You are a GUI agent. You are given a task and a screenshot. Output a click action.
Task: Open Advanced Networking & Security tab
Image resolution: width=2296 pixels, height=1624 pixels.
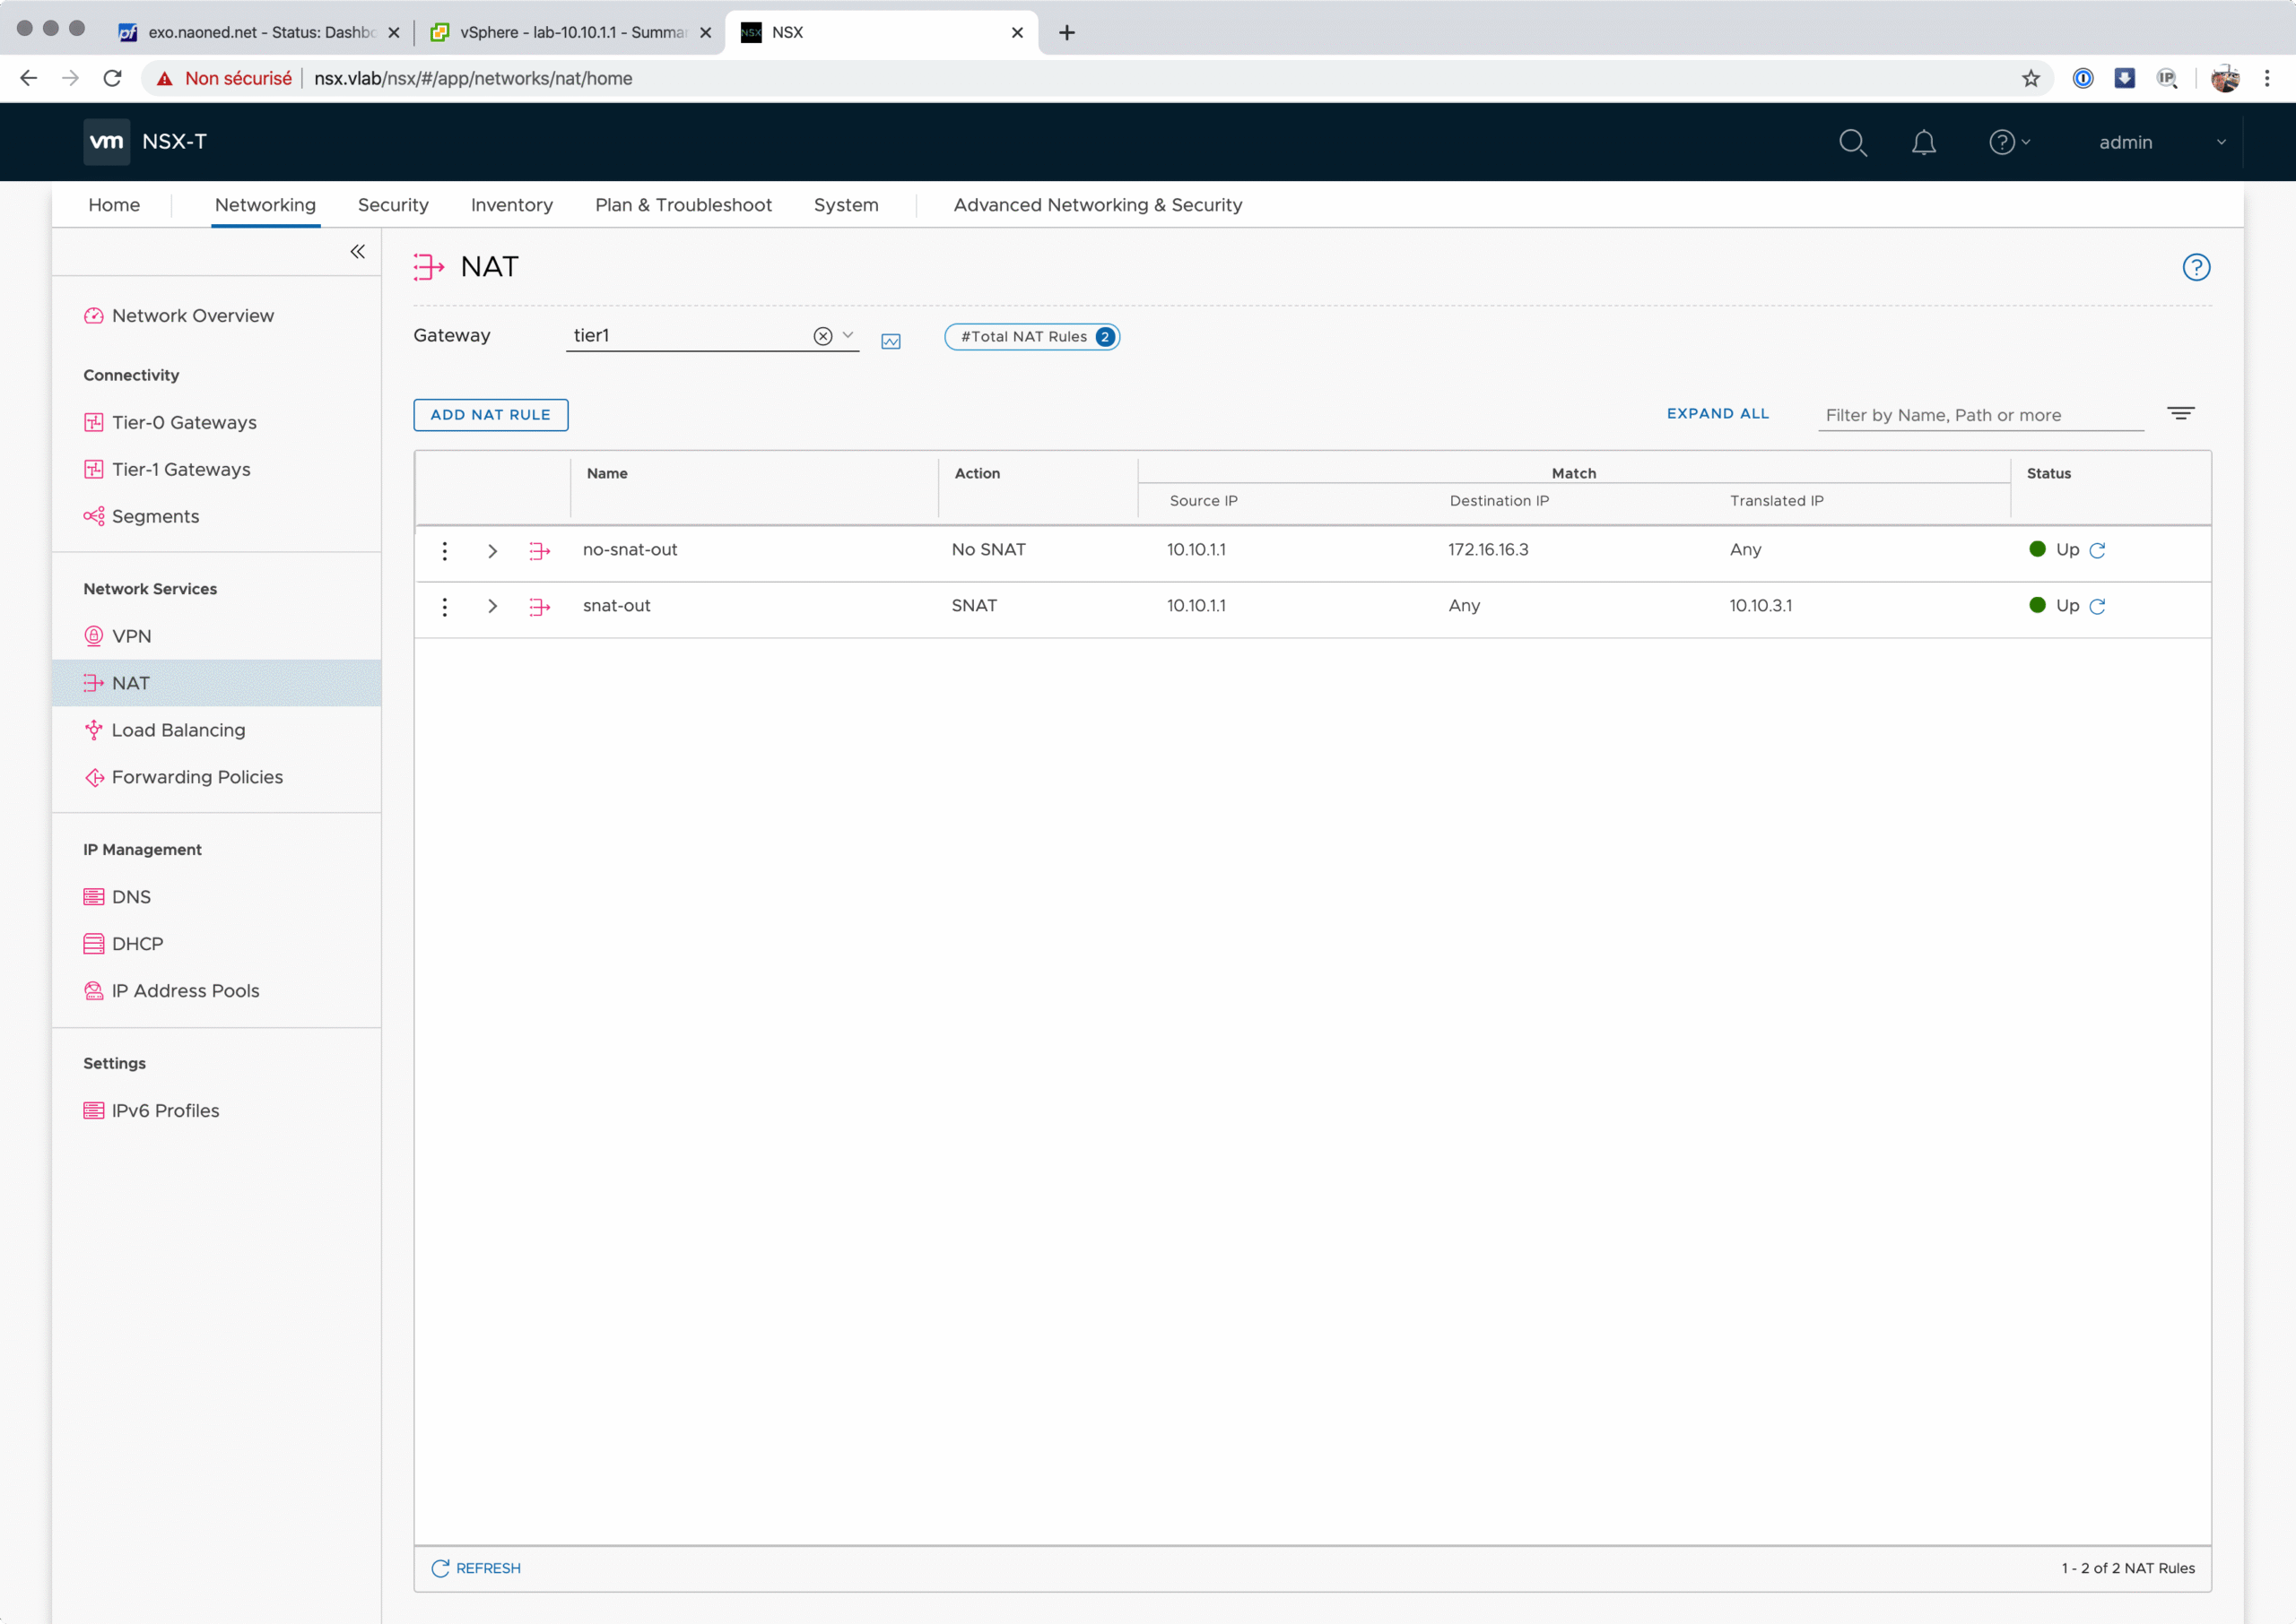point(1097,205)
